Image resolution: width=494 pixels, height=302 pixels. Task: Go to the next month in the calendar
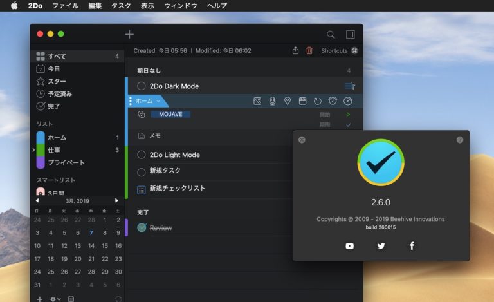click(x=116, y=200)
